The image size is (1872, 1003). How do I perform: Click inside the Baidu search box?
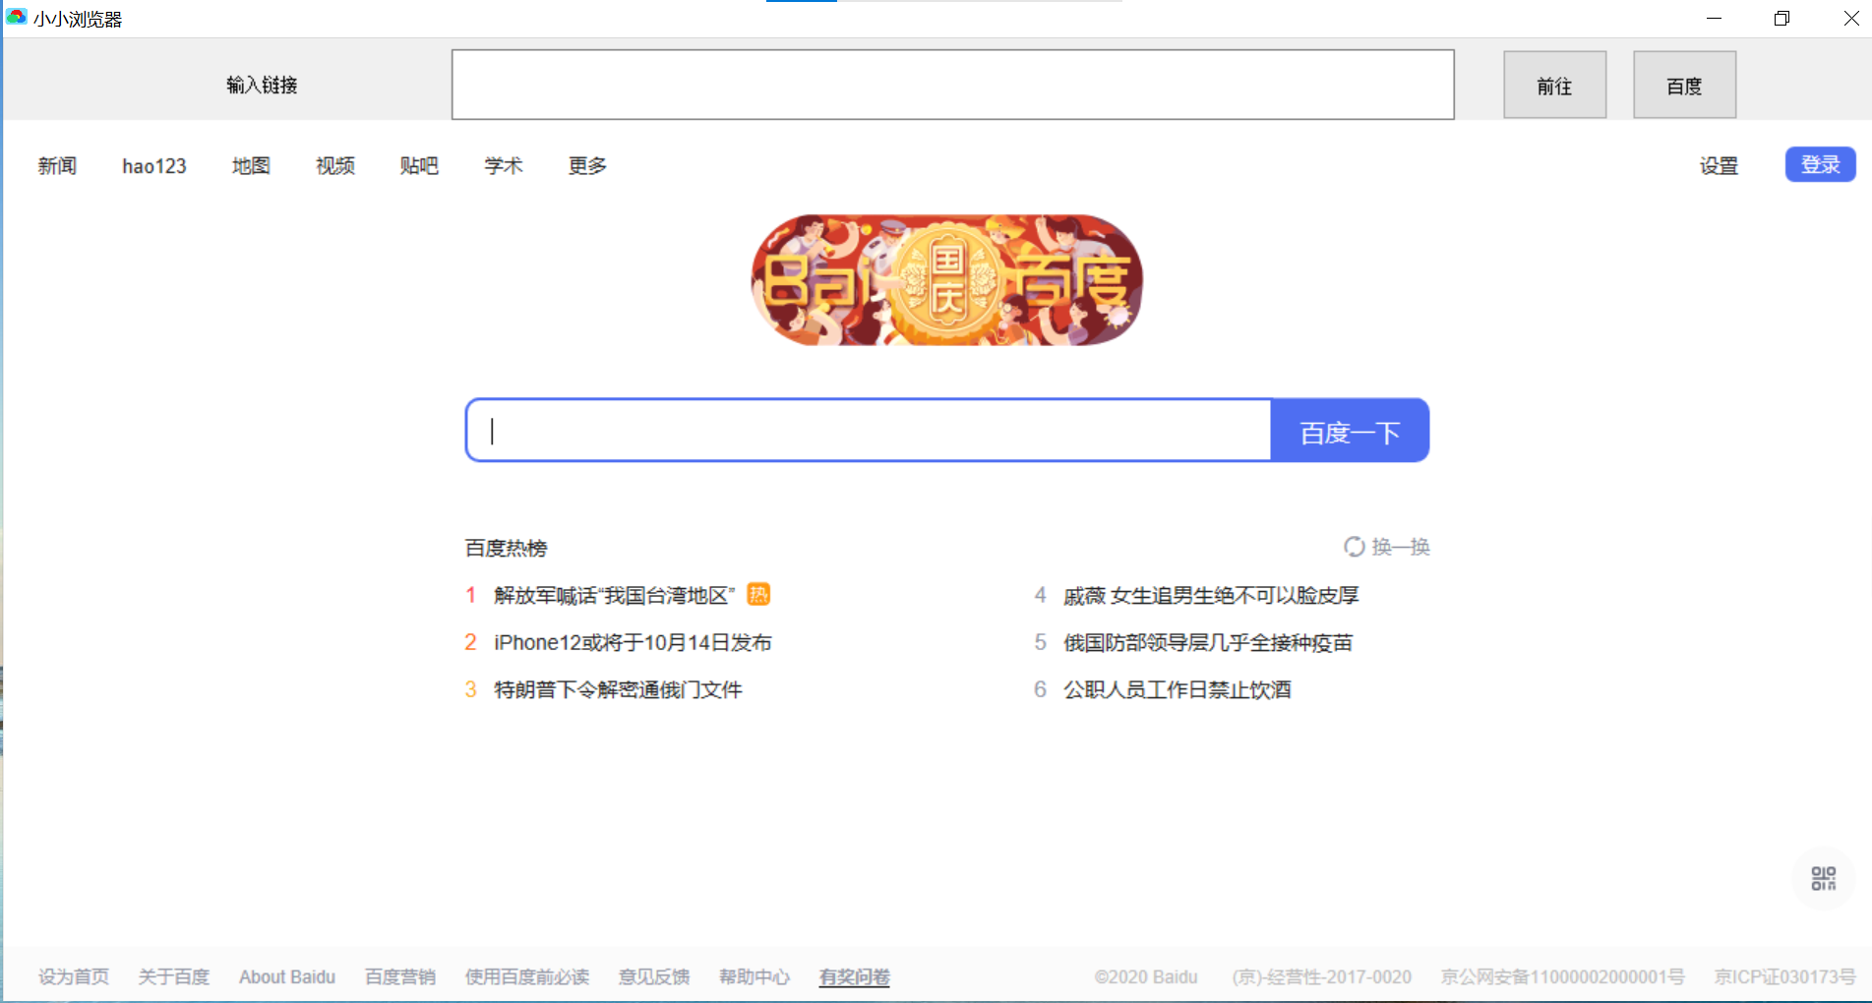click(869, 430)
